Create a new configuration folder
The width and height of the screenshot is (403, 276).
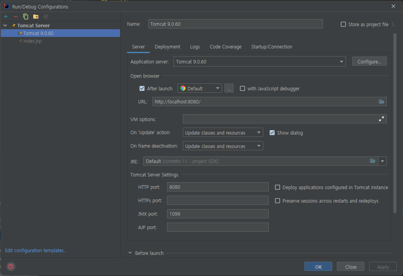[36, 17]
